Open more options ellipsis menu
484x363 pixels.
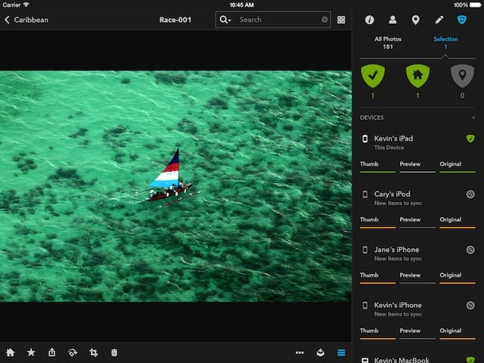pyautogui.click(x=299, y=352)
